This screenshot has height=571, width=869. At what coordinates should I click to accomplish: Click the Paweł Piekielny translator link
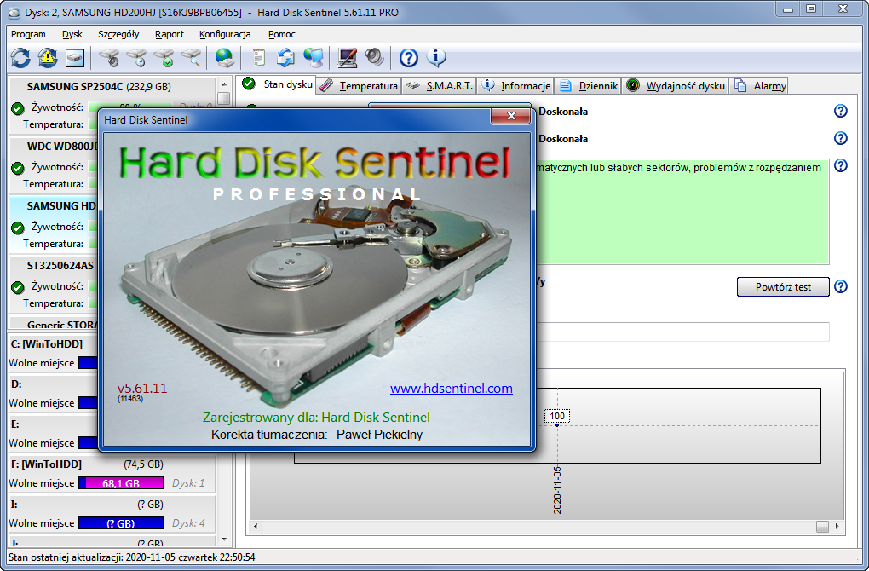click(x=380, y=435)
